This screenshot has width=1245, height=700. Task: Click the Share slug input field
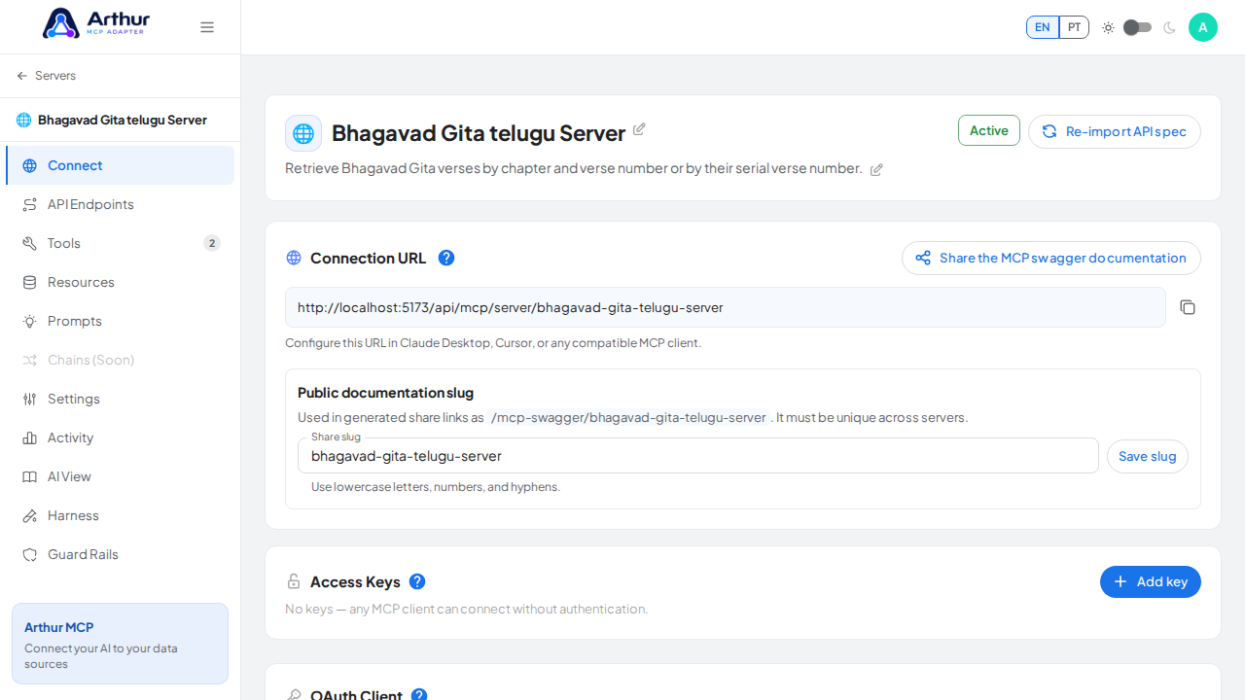click(x=698, y=456)
